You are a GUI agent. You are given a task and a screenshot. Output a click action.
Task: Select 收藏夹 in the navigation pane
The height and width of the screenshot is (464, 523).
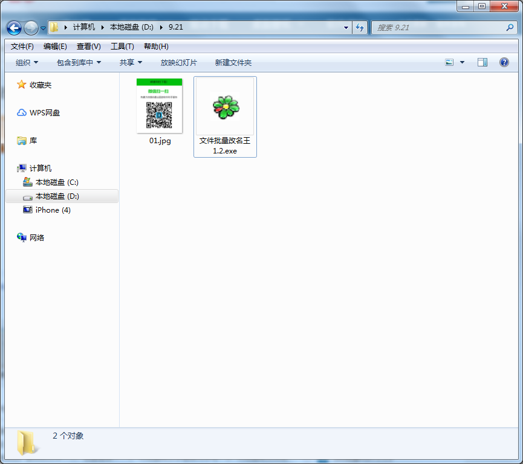[41, 85]
